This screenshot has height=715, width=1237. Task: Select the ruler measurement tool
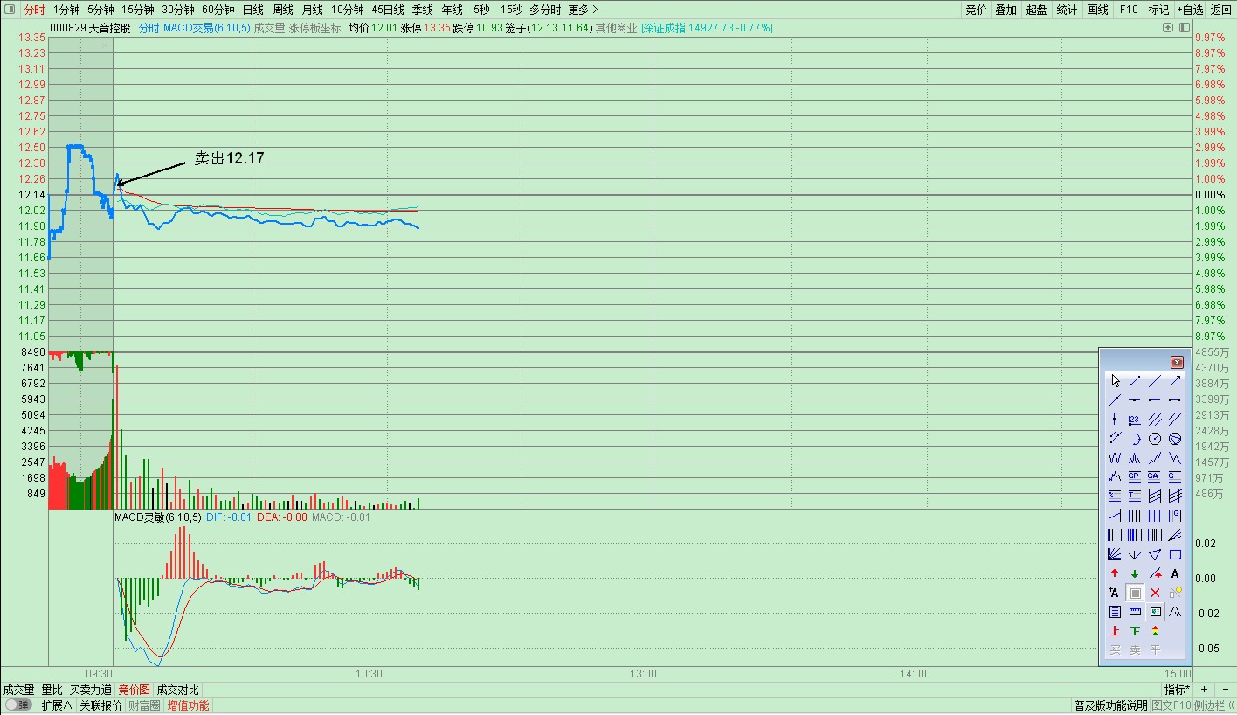(1135, 612)
